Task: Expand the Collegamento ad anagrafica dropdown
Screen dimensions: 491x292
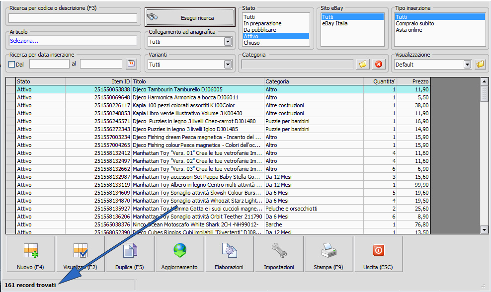Action: coord(228,41)
